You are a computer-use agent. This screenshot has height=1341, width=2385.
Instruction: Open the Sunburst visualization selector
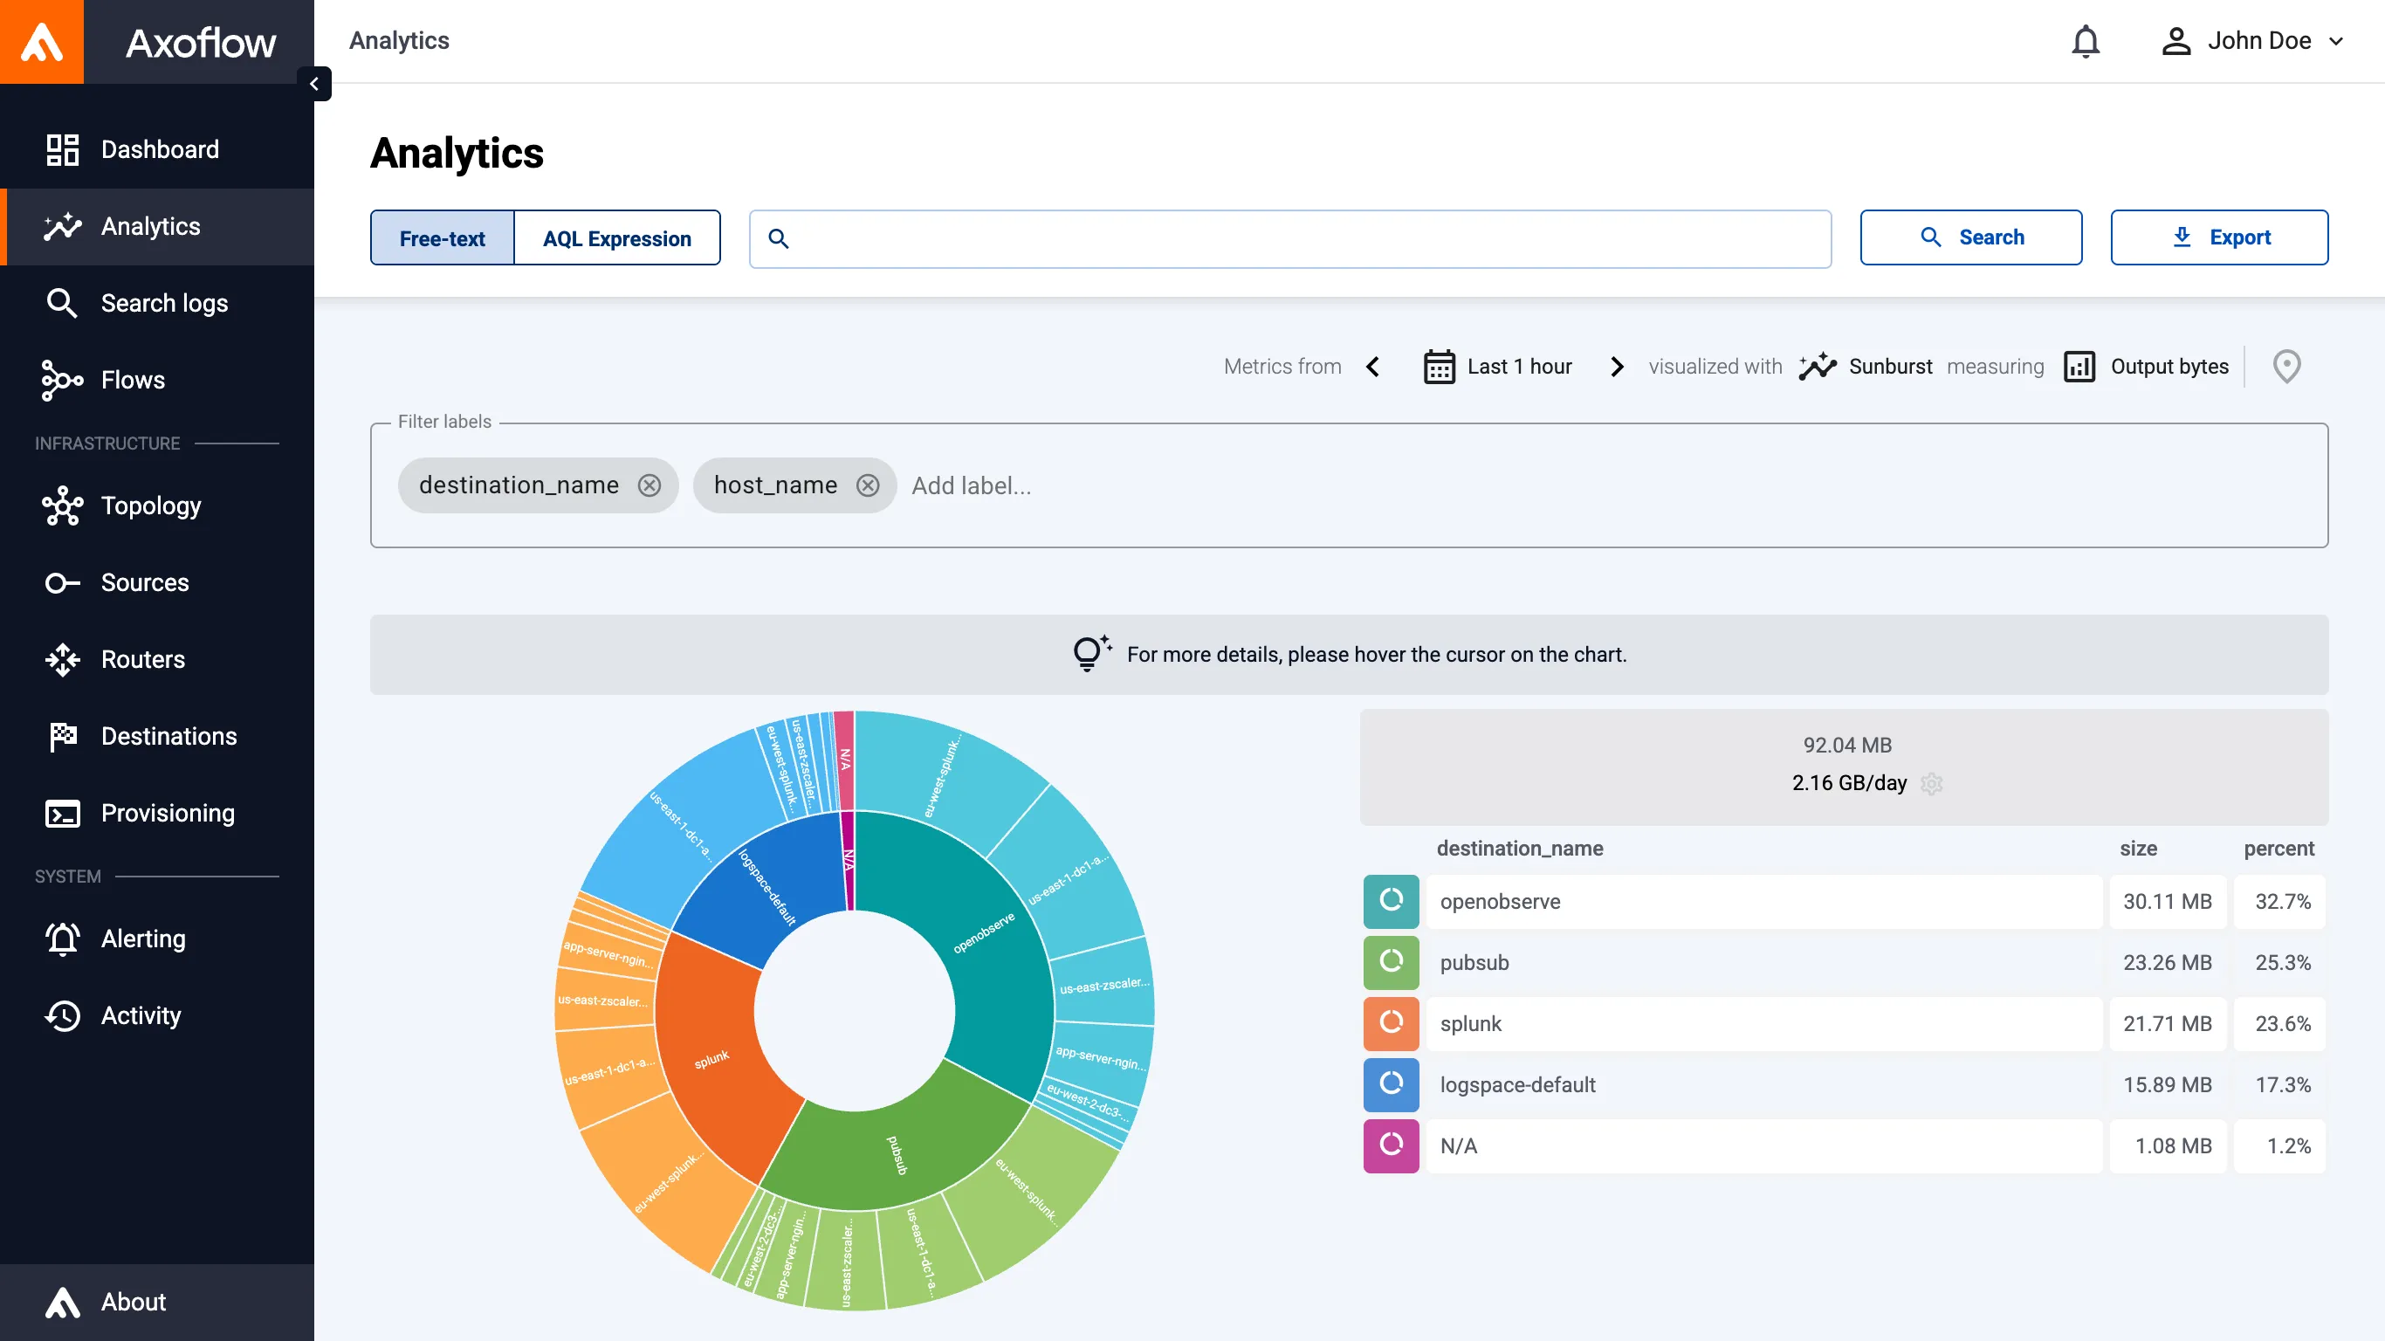click(1866, 367)
